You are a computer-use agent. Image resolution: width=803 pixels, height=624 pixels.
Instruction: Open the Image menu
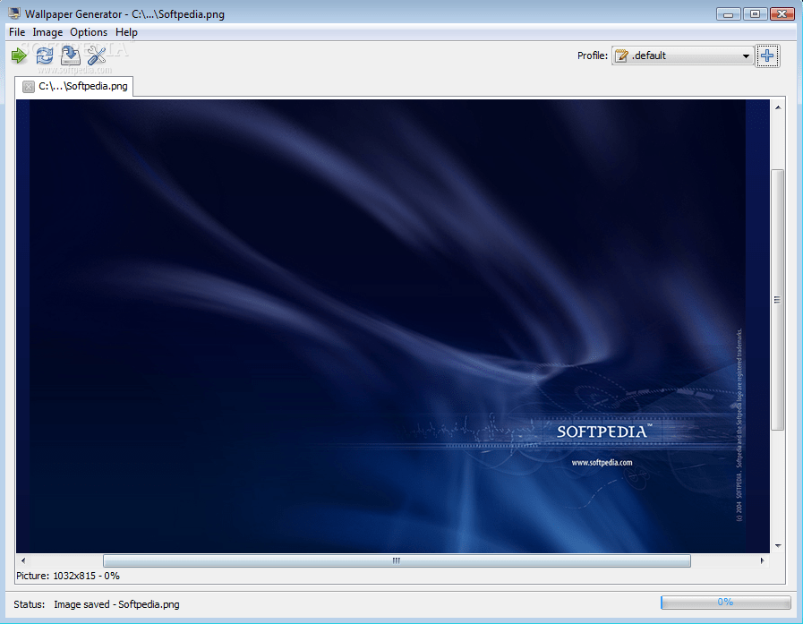coord(47,31)
